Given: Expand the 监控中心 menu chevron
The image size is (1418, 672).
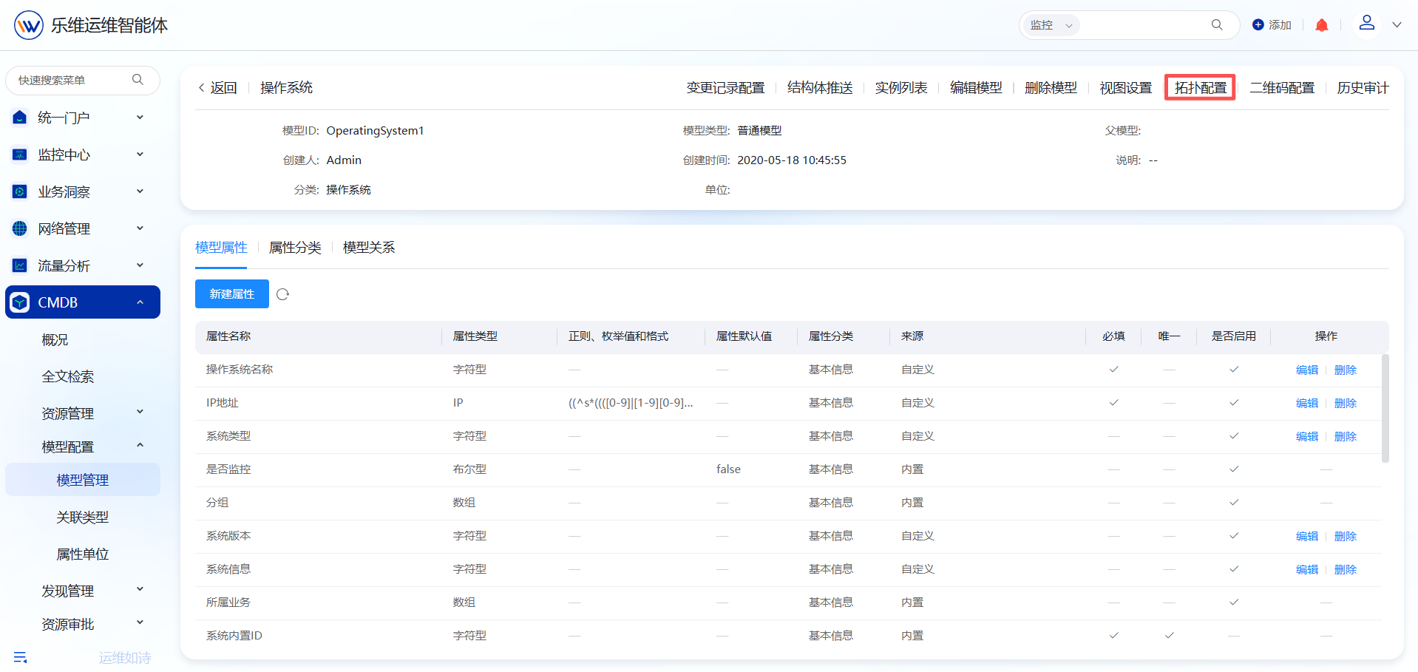Looking at the screenshot, I should pyautogui.click(x=140, y=155).
